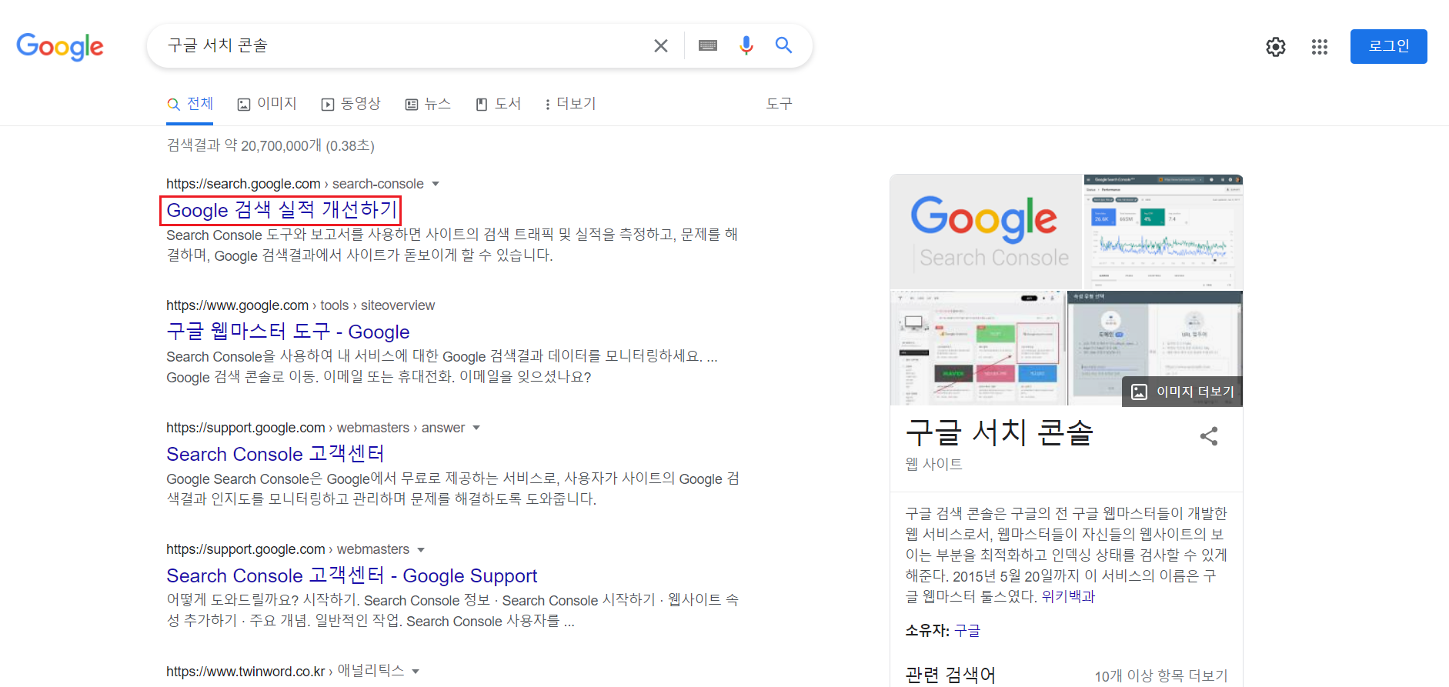Open Google Search Console logo thumbnail
1449x687 pixels.
986,232
